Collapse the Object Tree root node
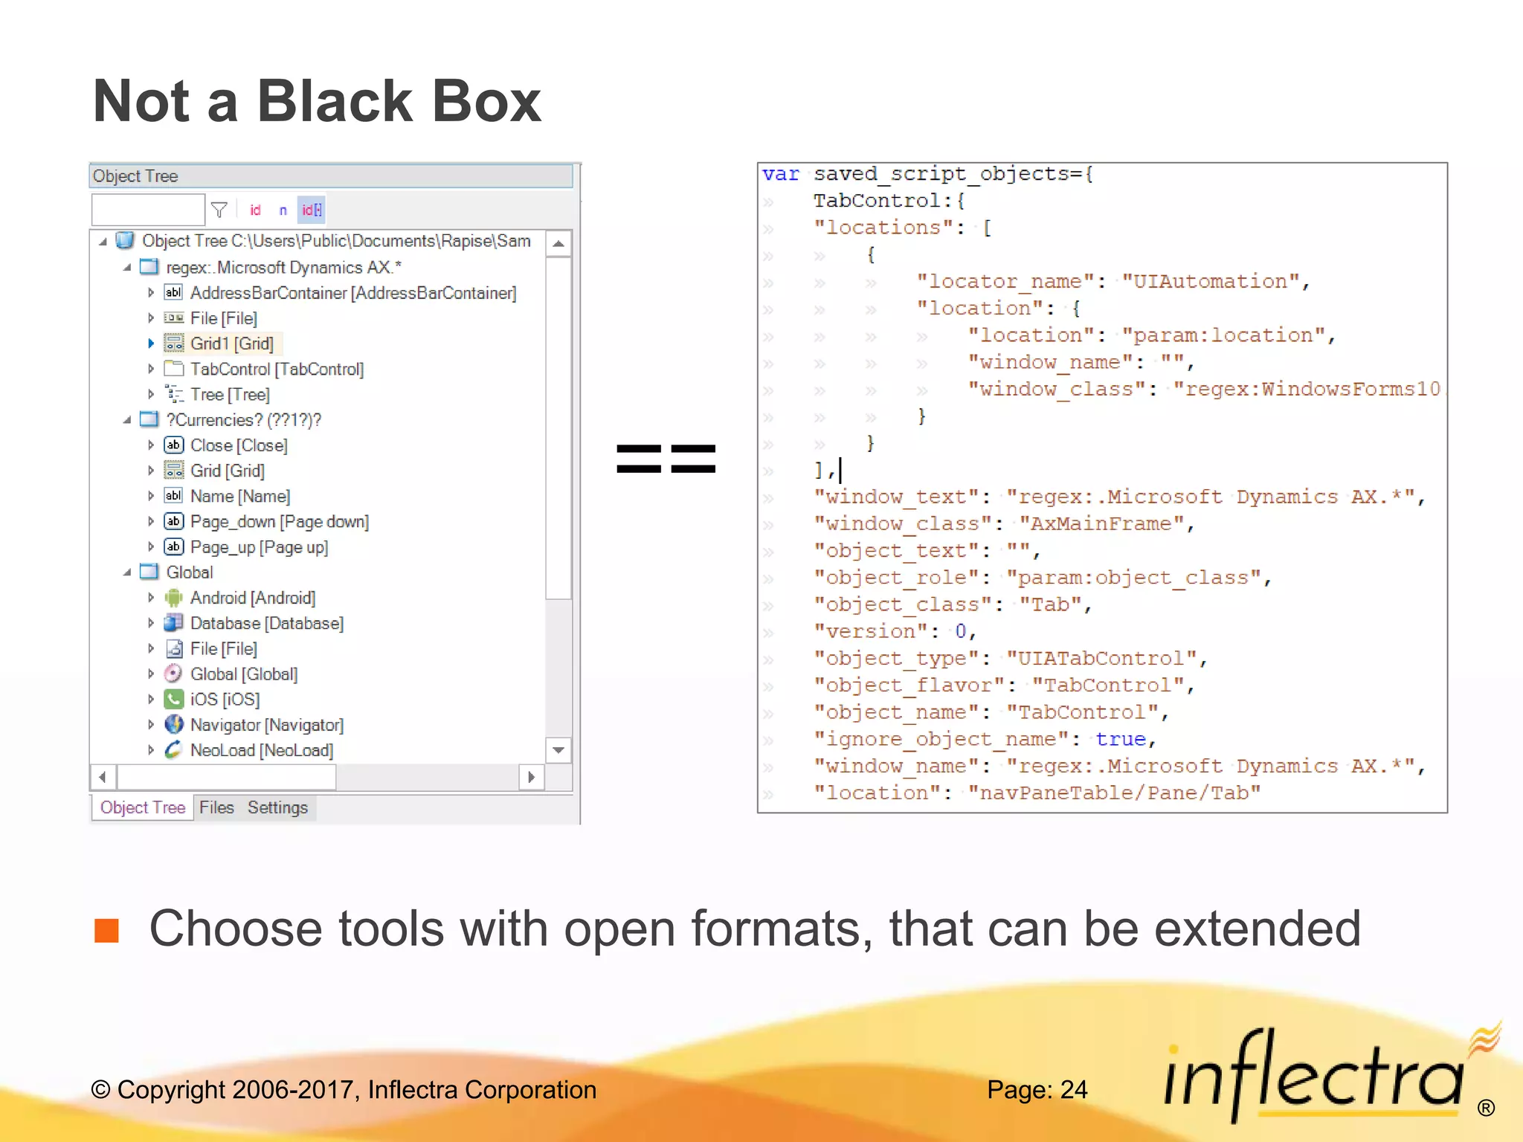 103,241
